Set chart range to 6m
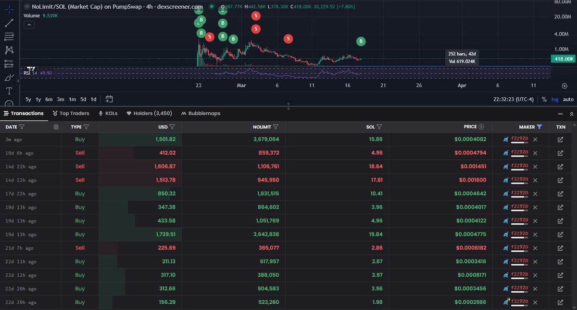The image size is (577, 310). click(49, 99)
